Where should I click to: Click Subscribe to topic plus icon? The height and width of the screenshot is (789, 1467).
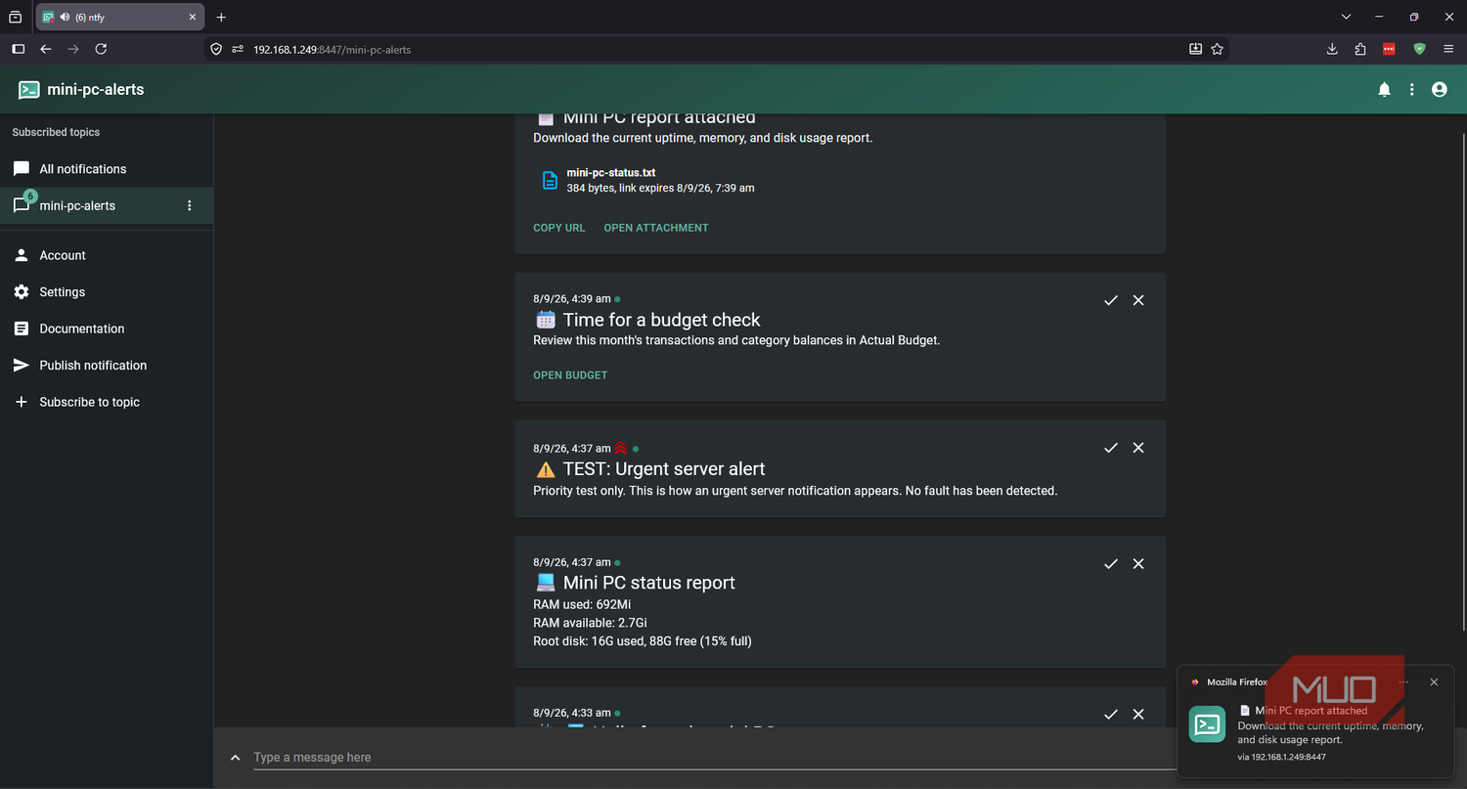(x=21, y=402)
